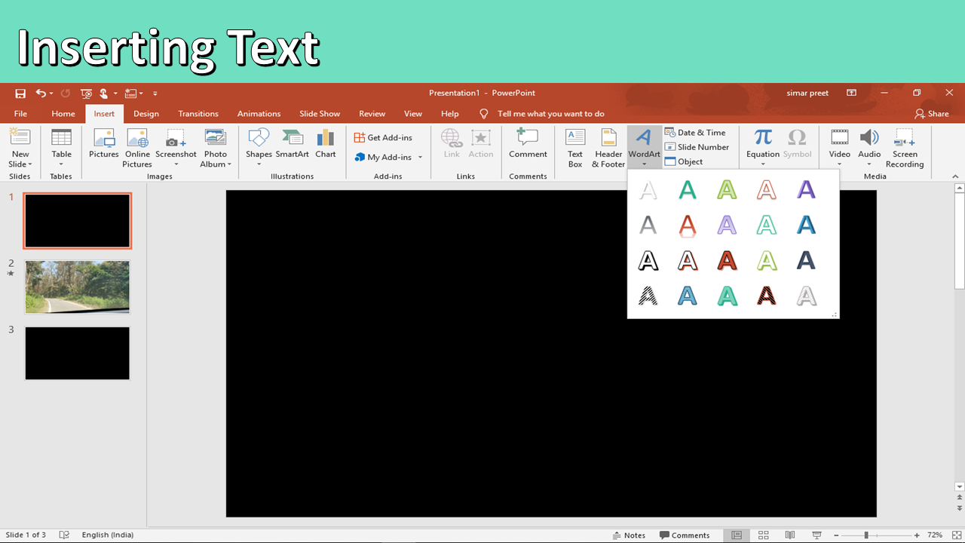Switch to Slide Sorter view
The width and height of the screenshot is (965, 543).
point(763,535)
